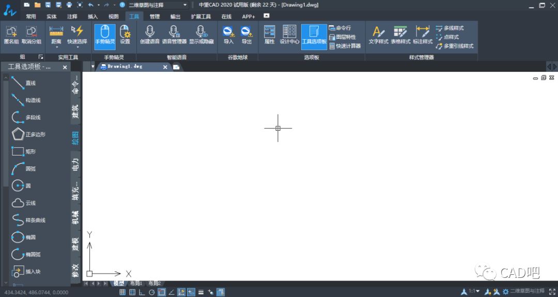Click the 取消分组 ungroup icon
The image size is (558, 297).
[x=32, y=35]
